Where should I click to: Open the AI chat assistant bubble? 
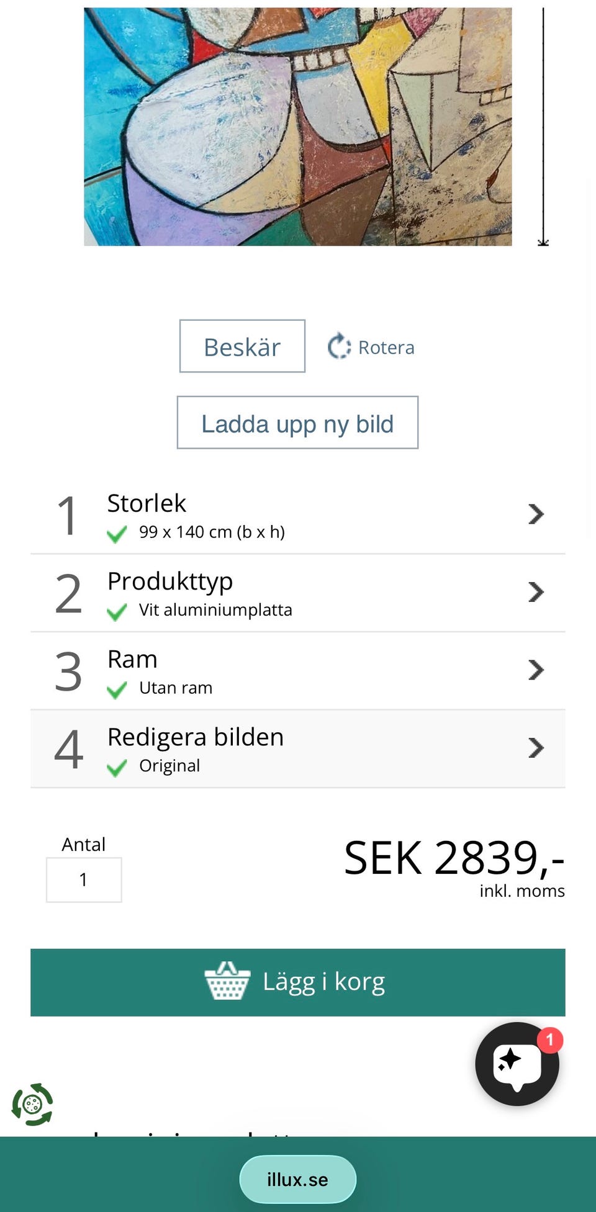[x=517, y=1064]
